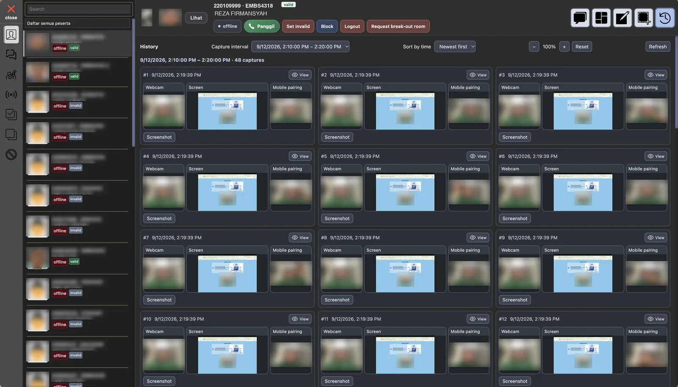The height and width of the screenshot is (387, 678).
Task: Switch to grid layout view icon
Action: [601, 18]
